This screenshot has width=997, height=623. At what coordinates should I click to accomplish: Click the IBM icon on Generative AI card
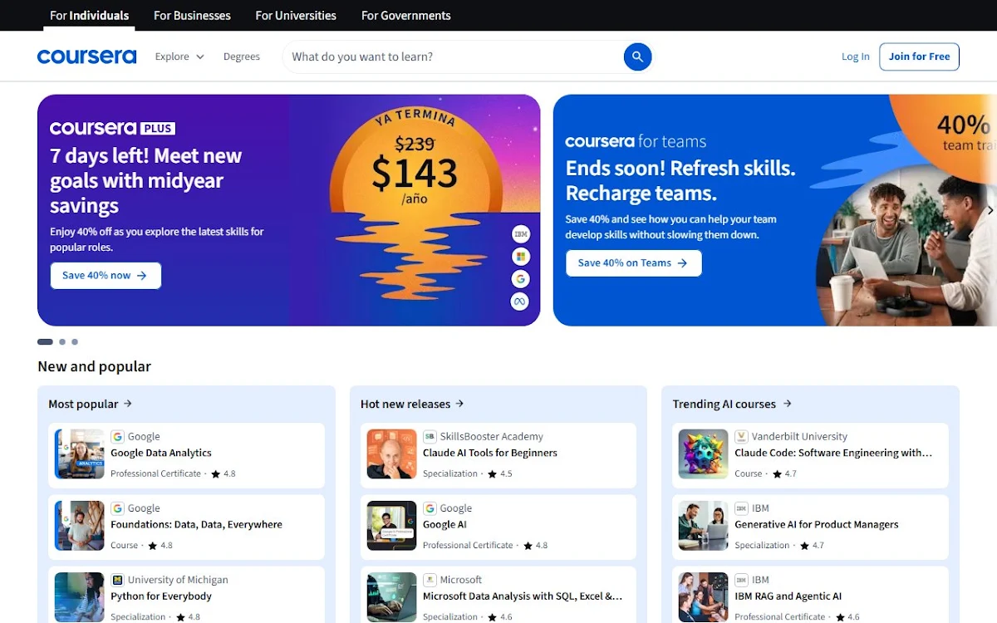(x=742, y=508)
